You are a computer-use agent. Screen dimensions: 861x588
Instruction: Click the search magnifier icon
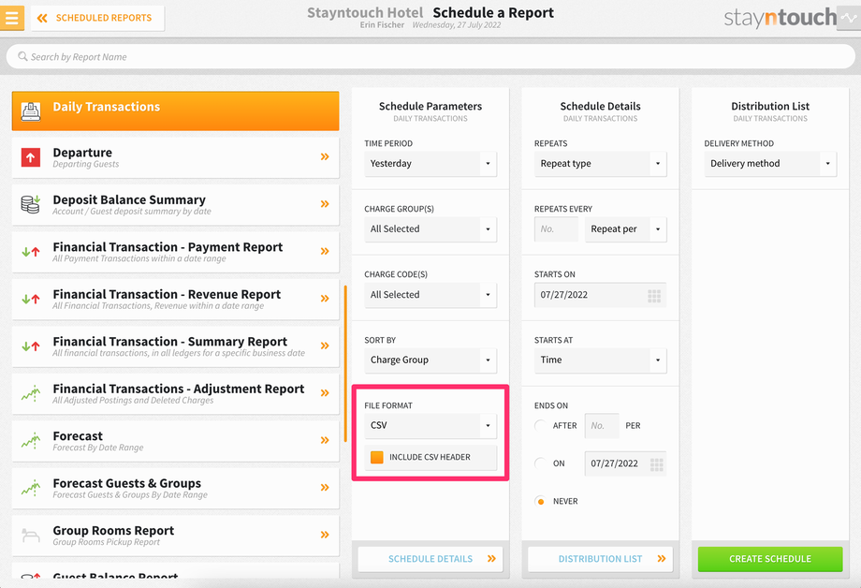[22, 56]
